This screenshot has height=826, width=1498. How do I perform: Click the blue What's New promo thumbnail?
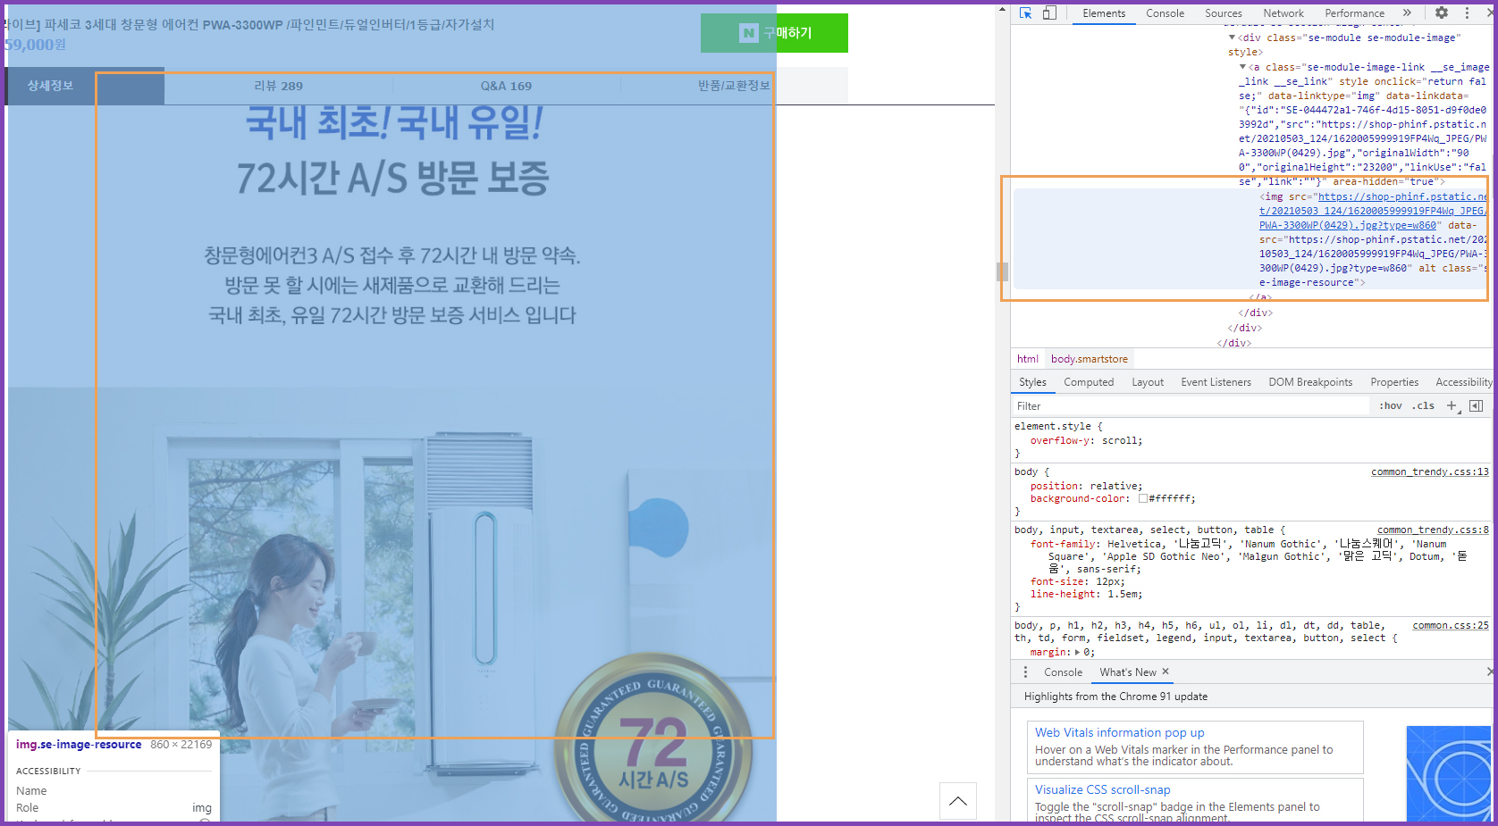1448,774
